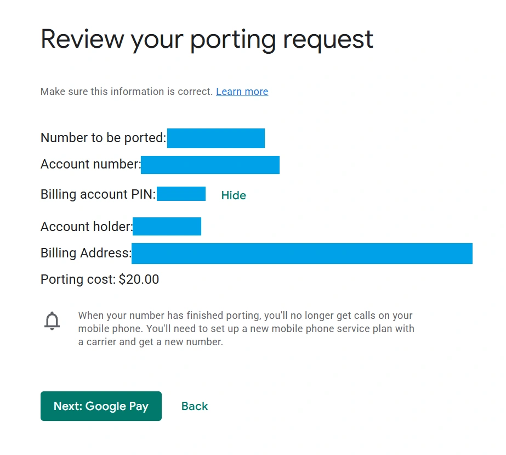Click the porting notice paragraph beside the bell
Screen dimensions: 506x455
[x=246, y=329]
